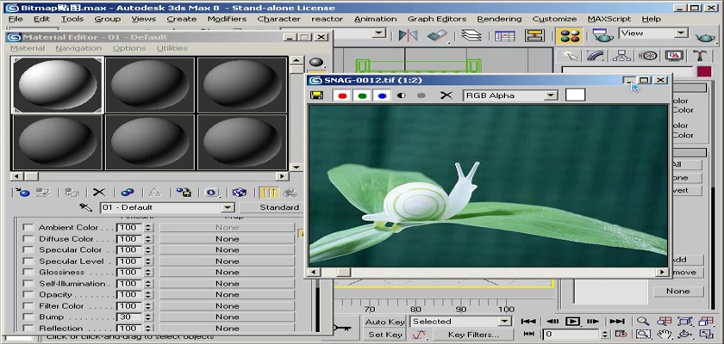This screenshot has height=344, width=724.
Task: Open Material Editor Navigation menu
Action: 78,48
